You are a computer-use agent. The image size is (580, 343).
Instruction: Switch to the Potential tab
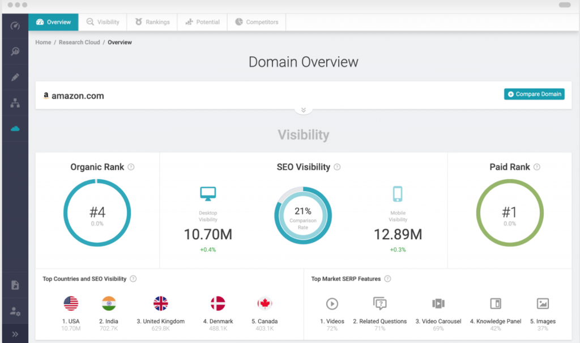tap(202, 22)
